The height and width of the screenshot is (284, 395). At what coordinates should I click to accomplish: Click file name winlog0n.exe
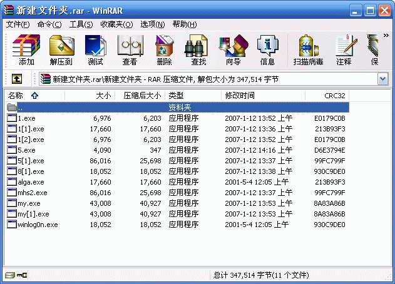[x=38, y=225]
